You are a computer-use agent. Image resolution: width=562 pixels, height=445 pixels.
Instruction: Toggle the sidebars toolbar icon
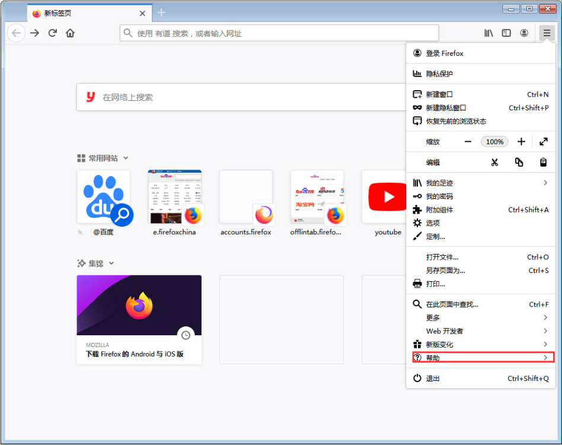point(506,33)
